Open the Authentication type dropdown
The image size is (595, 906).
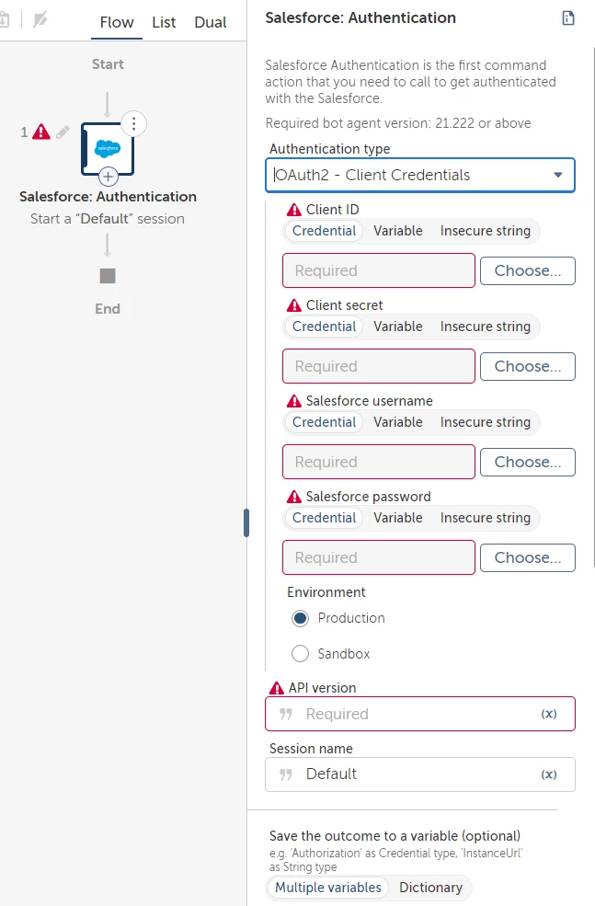[420, 175]
